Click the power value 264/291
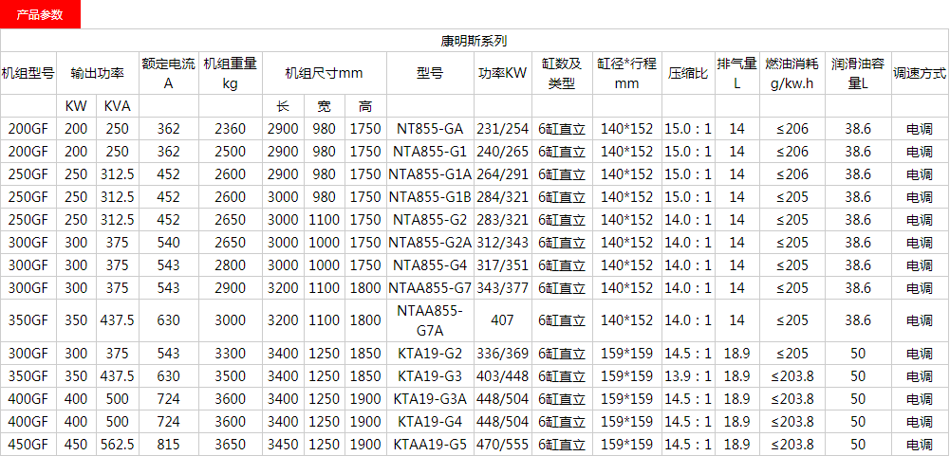Image resolution: width=950 pixels, height=456 pixels. pyautogui.click(x=502, y=174)
